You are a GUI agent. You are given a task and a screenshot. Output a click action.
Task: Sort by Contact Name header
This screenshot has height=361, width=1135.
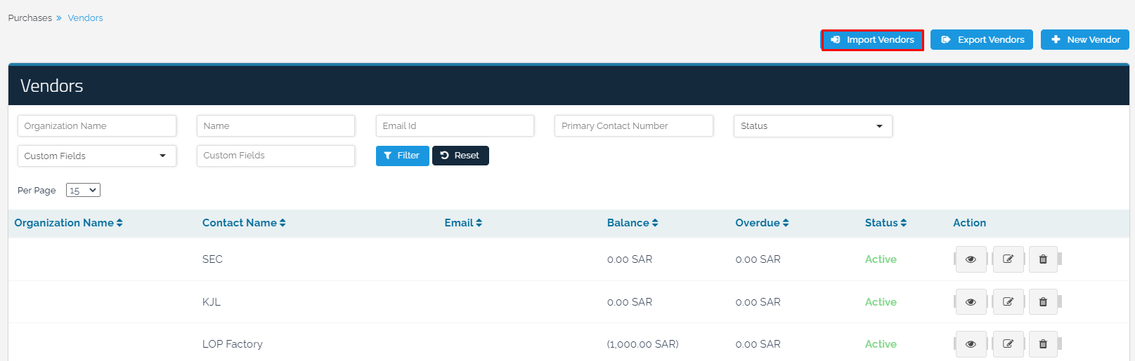tap(244, 223)
